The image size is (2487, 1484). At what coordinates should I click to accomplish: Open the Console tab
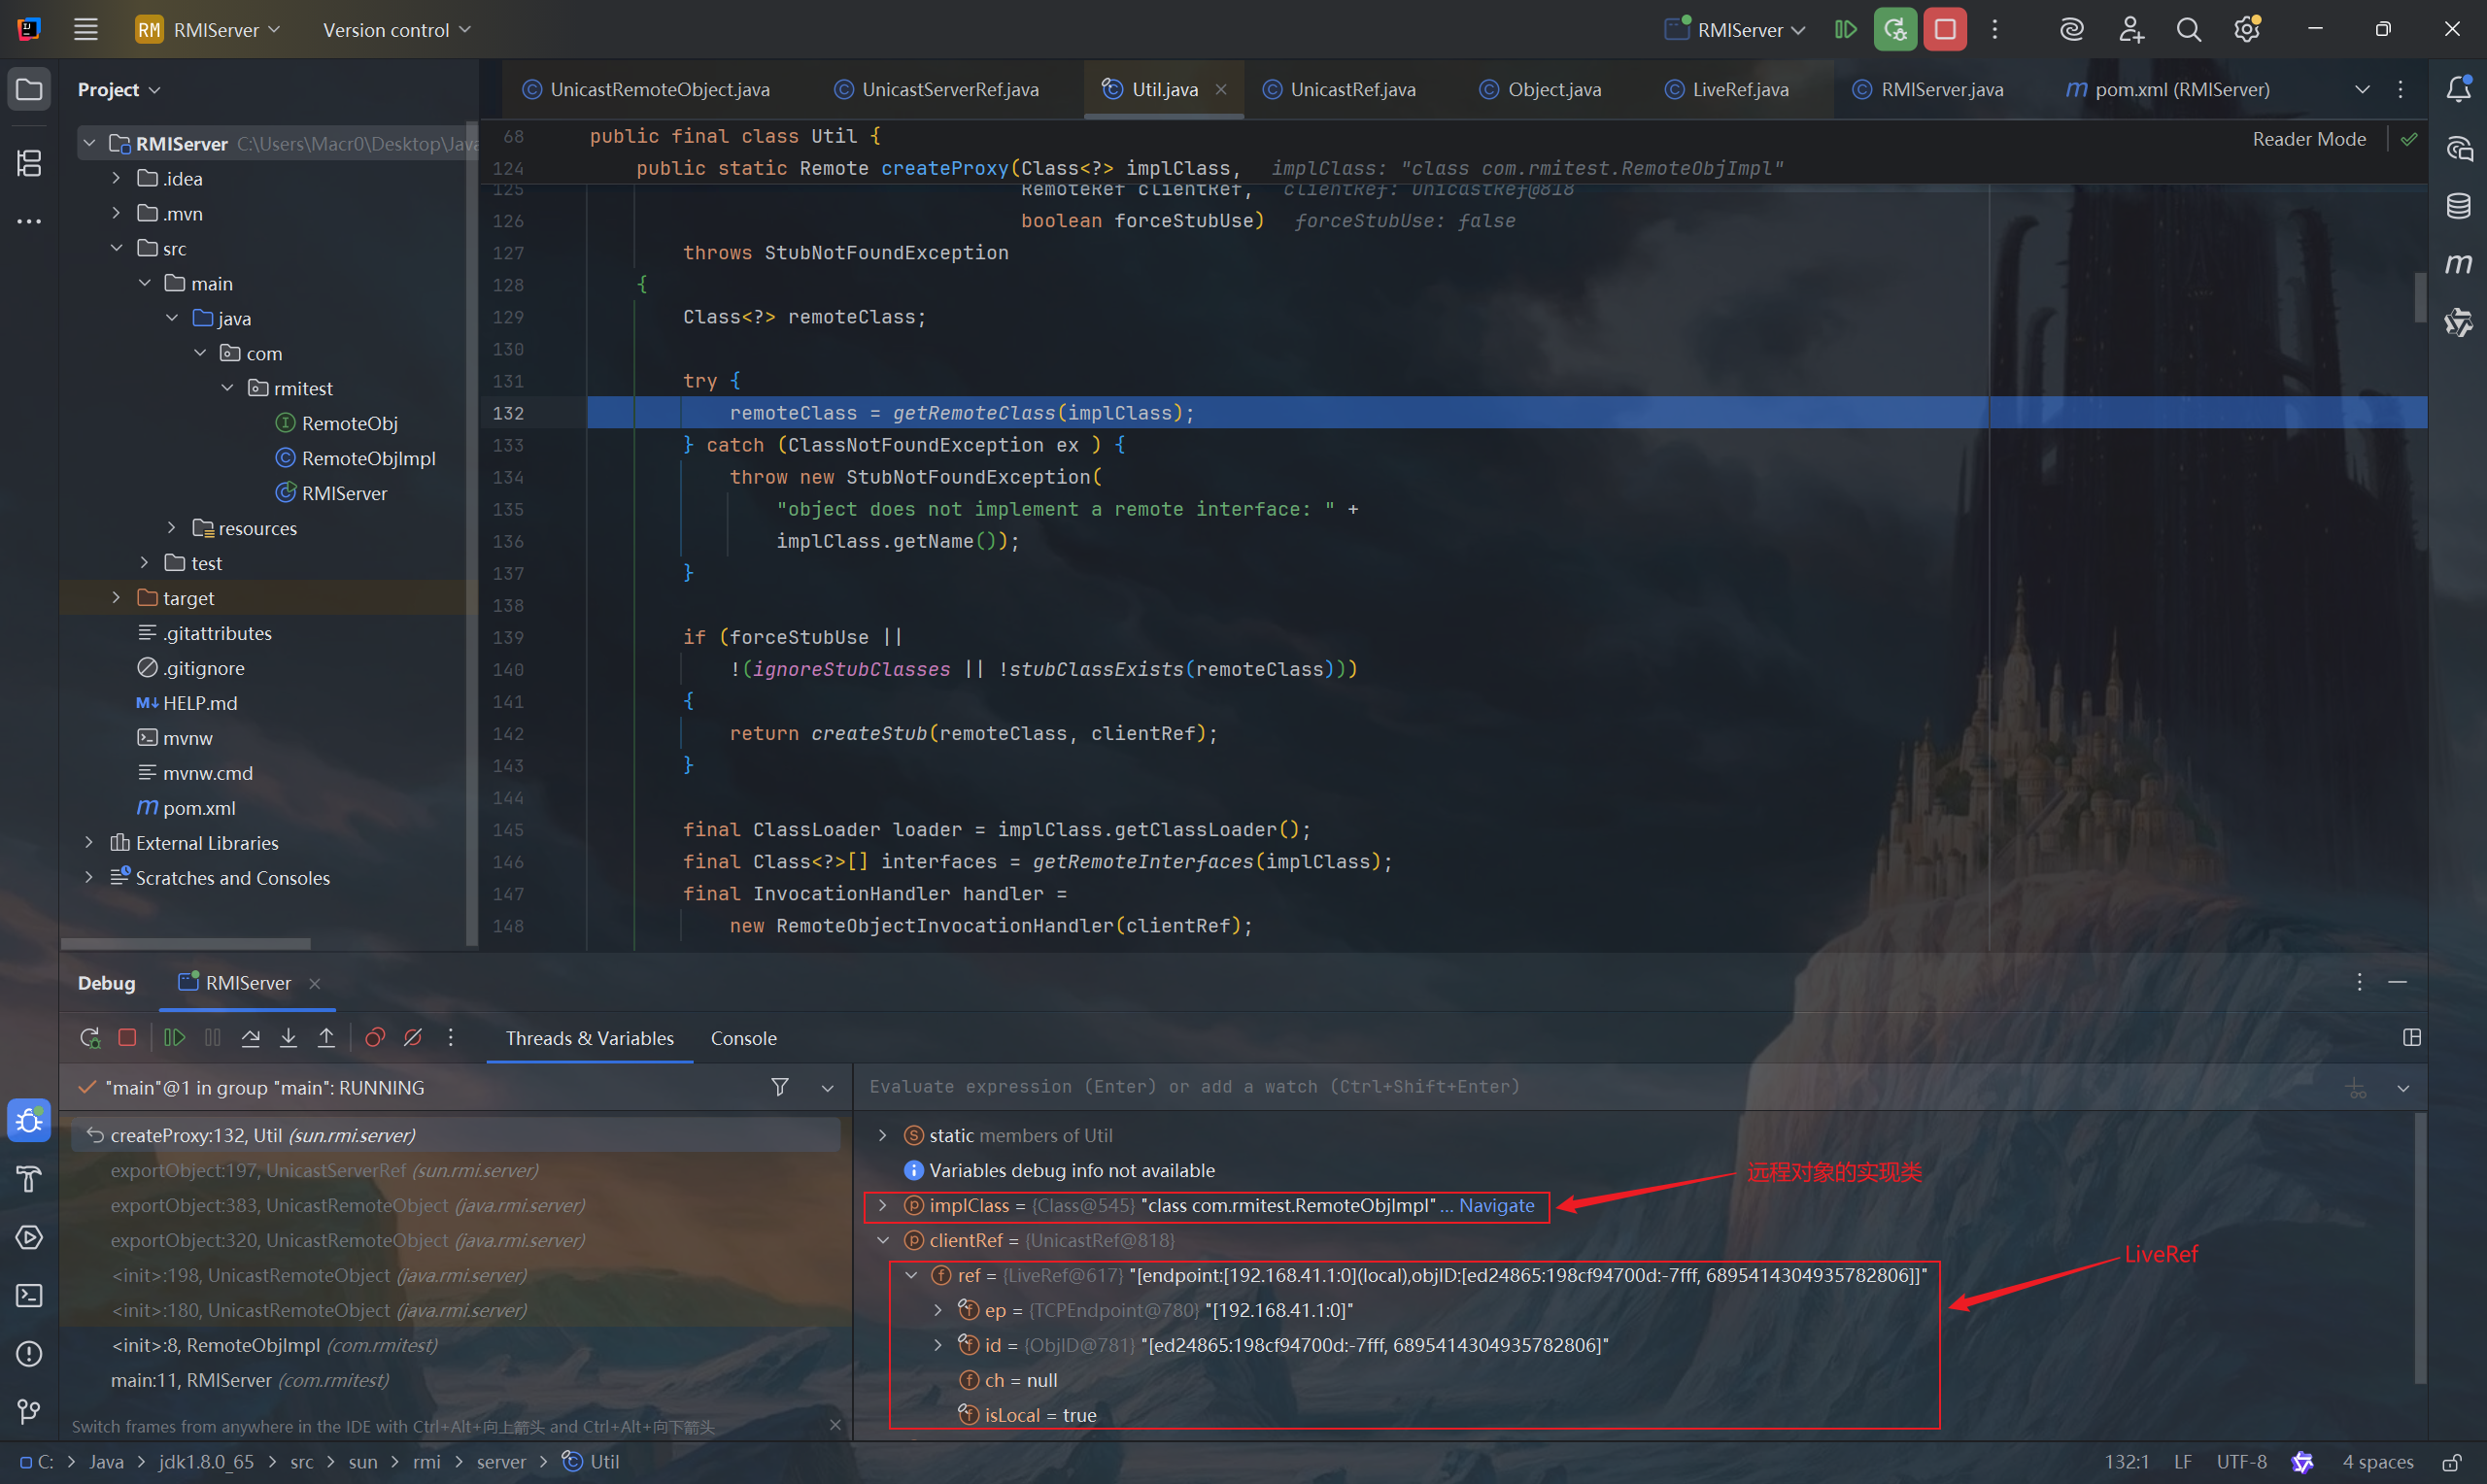(743, 1038)
